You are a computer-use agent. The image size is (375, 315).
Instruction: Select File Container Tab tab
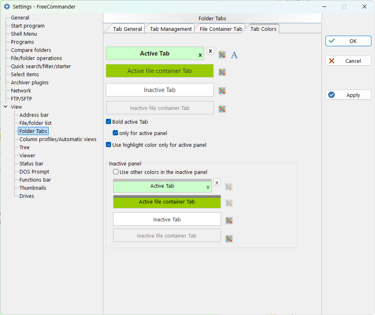pos(221,29)
